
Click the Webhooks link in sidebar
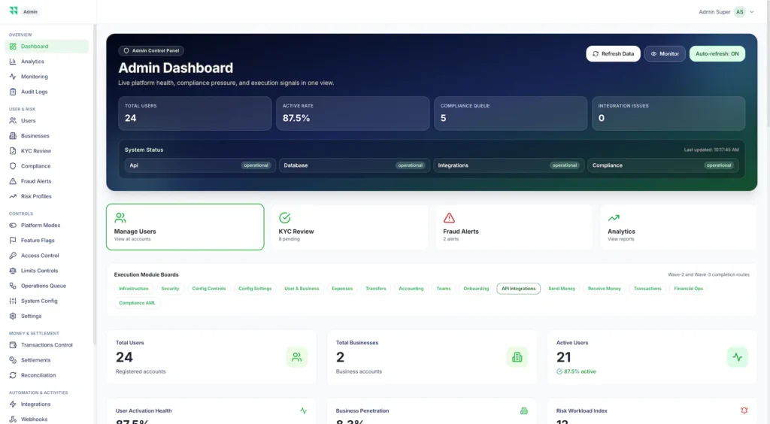point(35,419)
